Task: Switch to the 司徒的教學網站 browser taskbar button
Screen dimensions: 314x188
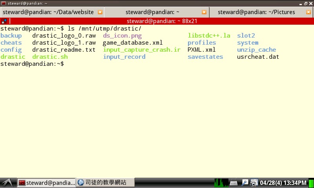Action: (x=105, y=183)
